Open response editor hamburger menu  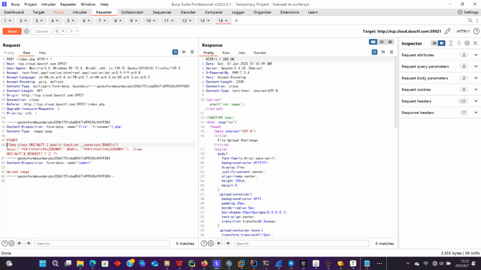click(391, 52)
